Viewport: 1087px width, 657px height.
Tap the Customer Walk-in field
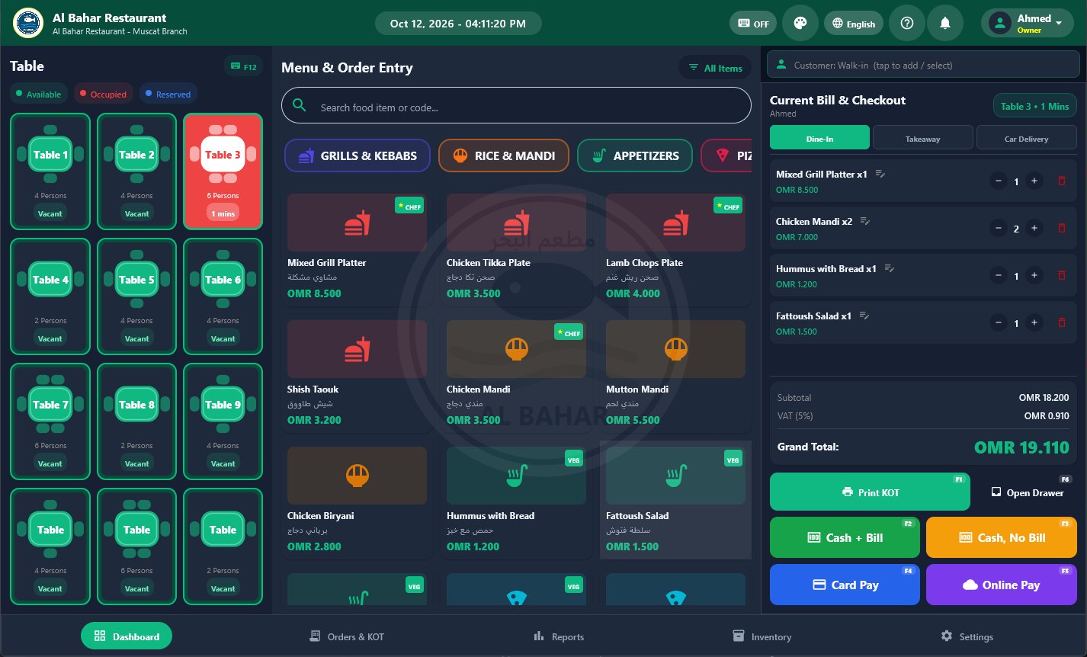point(923,65)
